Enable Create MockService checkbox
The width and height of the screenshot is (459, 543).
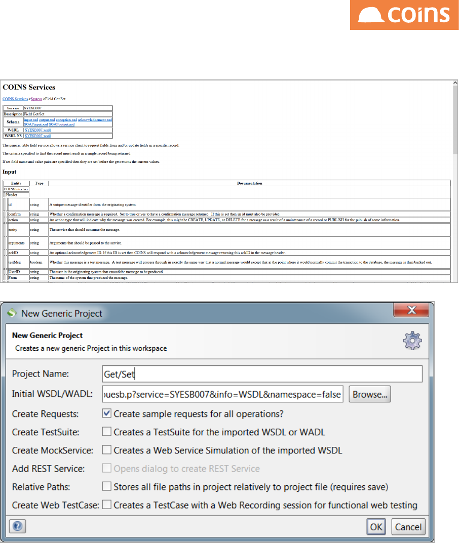107,450
